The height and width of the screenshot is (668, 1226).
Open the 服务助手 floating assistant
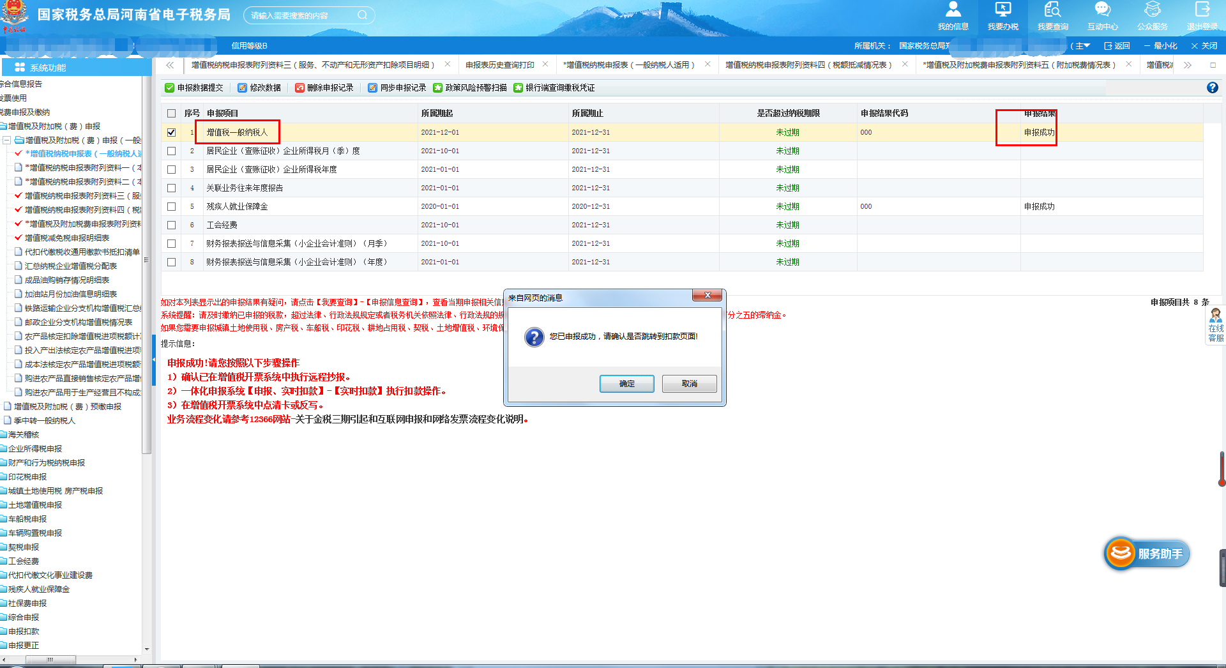tap(1147, 553)
